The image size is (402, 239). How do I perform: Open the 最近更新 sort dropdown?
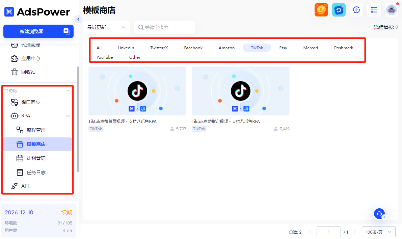pyautogui.click(x=106, y=27)
